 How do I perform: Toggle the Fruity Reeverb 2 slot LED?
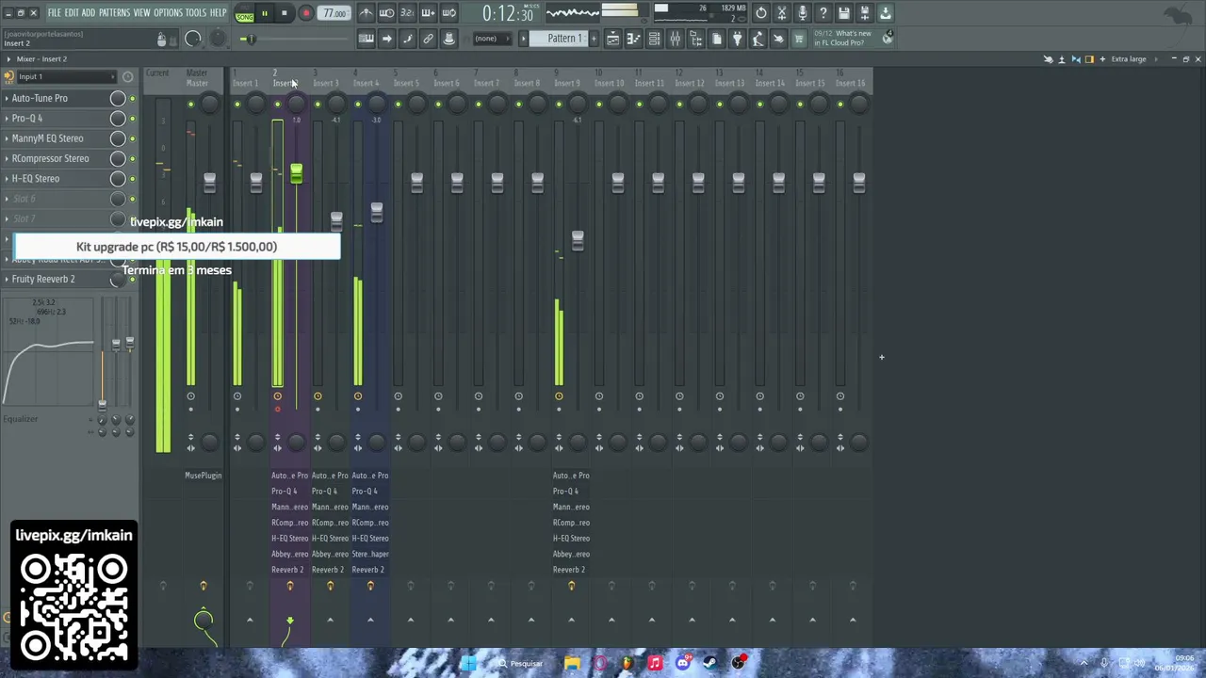[x=133, y=280]
